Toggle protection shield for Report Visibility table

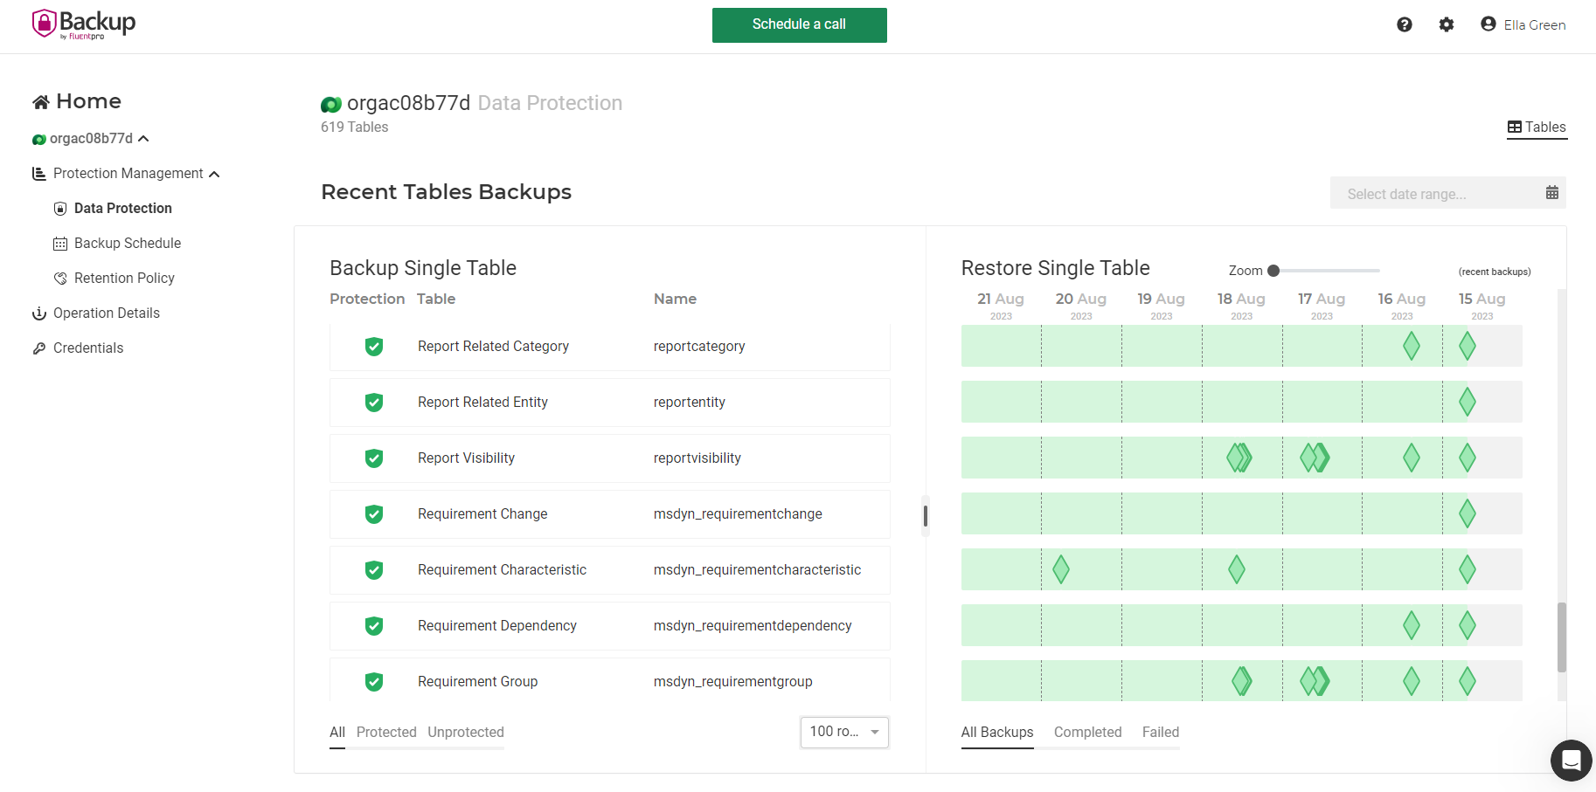tap(374, 458)
